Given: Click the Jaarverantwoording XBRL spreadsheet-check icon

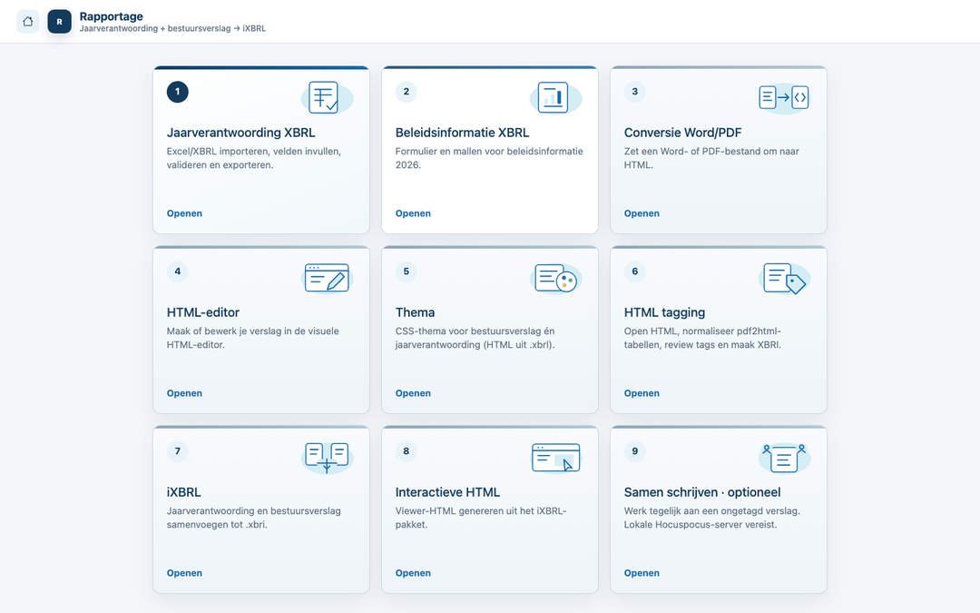Looking at the screenshot, I should 327,97.
